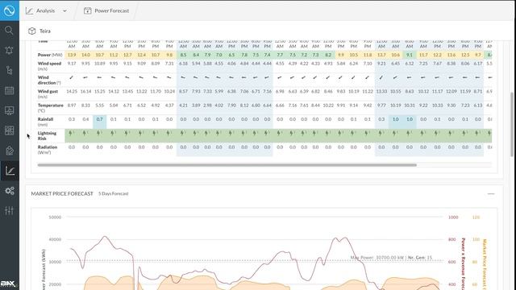Screen dimensions: 516x290
Task: Click Power value 11.8
Action: pos(368,55)
